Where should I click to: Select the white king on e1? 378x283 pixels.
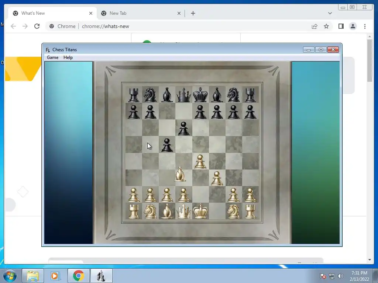[x=200, y=211]
